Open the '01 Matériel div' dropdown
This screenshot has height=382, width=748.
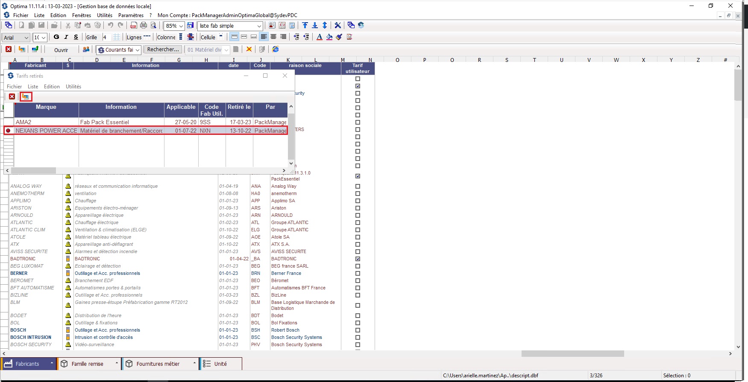coord(226,50)
